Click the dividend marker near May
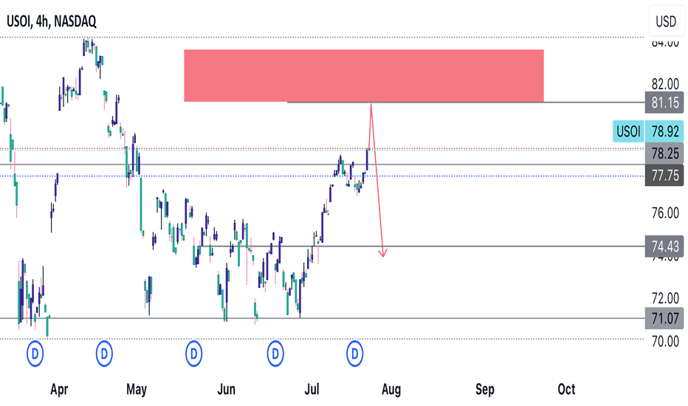 pyautogui.click(x=104, y=353)
